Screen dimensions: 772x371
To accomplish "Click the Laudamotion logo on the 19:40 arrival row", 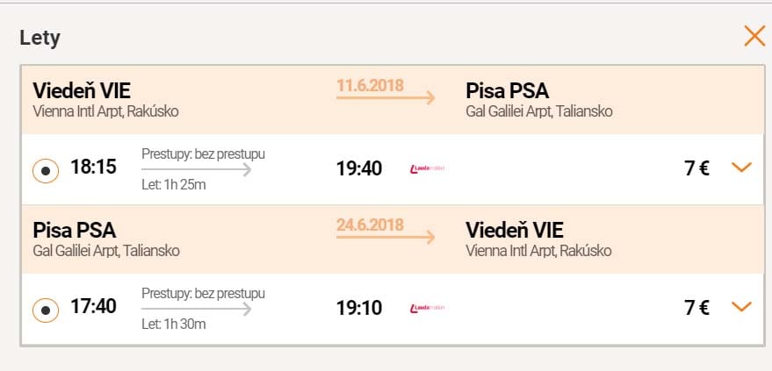I will [428, 168].
